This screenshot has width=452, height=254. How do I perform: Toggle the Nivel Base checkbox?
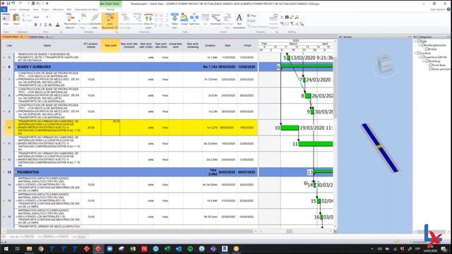coord(430,65)
